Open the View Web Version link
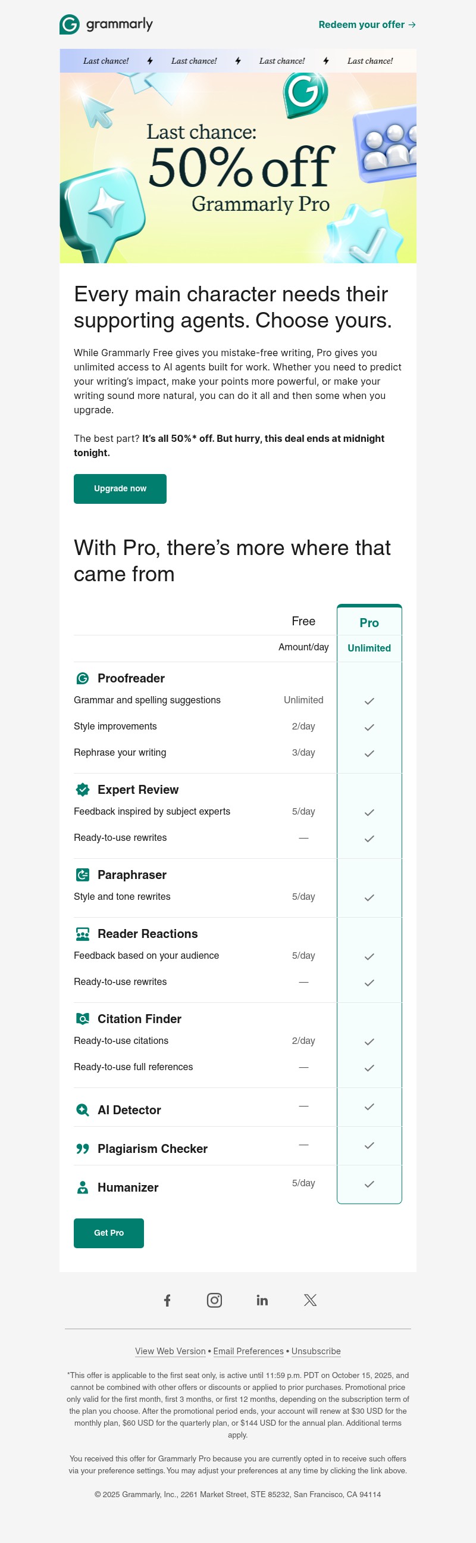This screenshot has height=1543, width=476. pyautogui.click(x=170, y=1351)
